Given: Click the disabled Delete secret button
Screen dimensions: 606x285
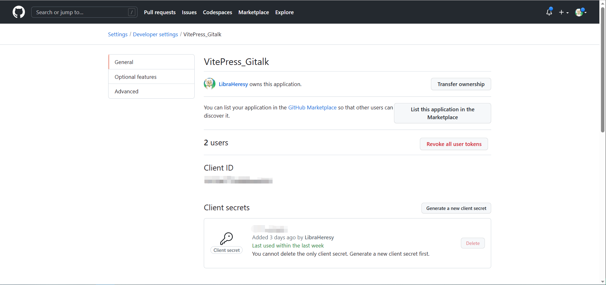Looking at the screenshot, I should tap(473, 243).
